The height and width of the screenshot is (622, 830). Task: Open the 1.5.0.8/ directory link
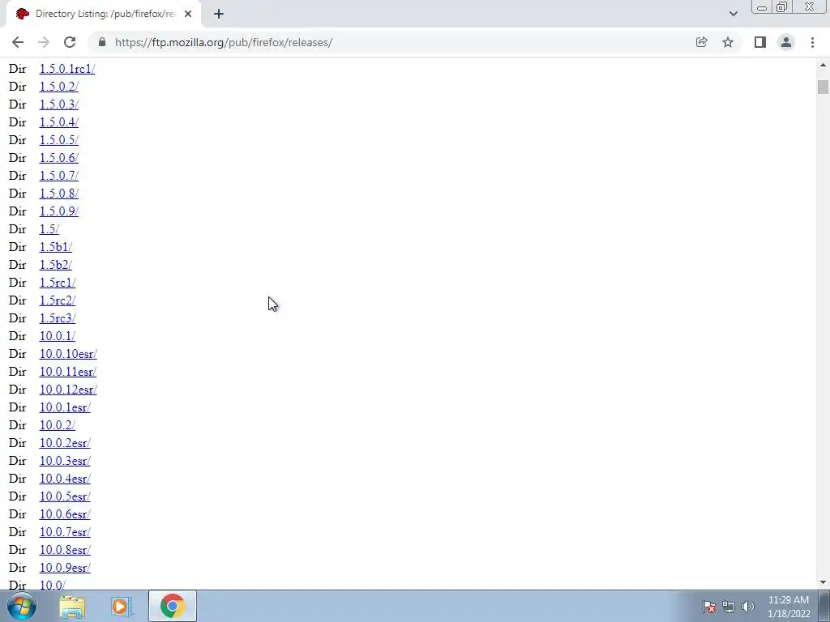(58, 193)
